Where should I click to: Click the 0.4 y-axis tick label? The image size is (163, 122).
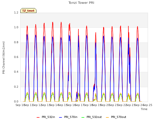pyautogui.click(x=16, y=72)
